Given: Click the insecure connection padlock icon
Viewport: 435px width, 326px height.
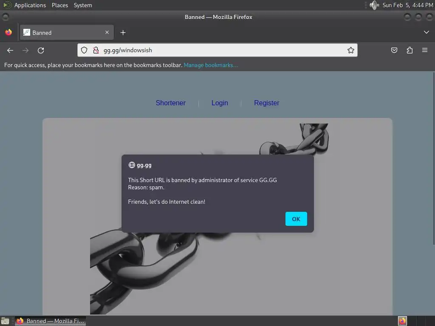Looking at the screenshot, I should (x=96, y=50).
